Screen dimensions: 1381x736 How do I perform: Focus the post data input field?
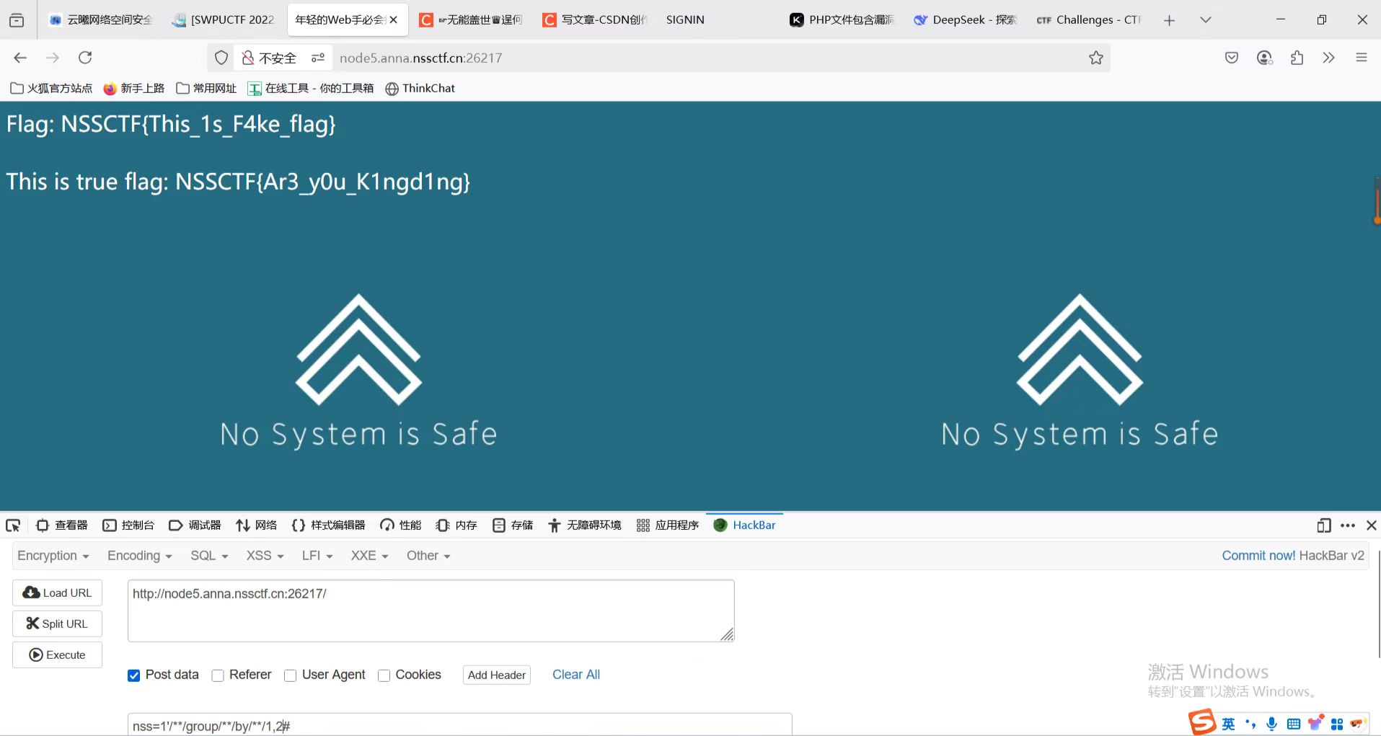click(460, 725)
